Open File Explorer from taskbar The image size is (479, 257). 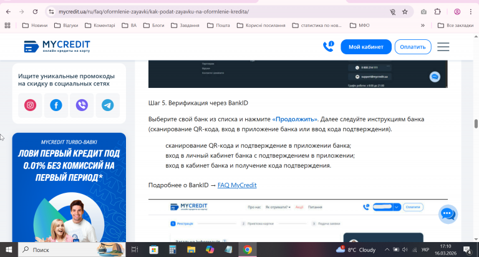click(191, 250)
